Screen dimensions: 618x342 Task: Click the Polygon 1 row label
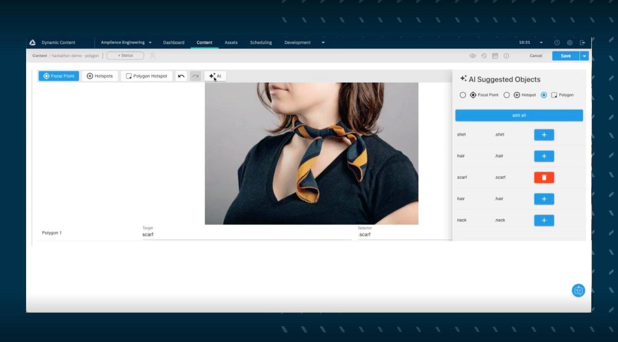tap(52, 233)
